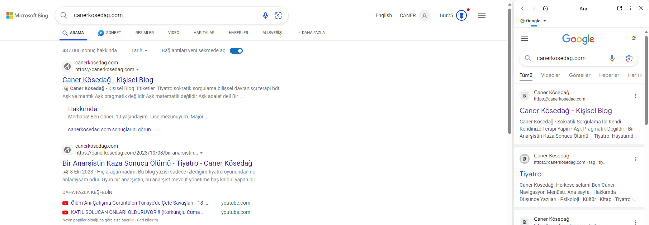Select Google Haberler tab in sidebar
The height and width of the screenshot is (225, 649).
click(609, 75)
